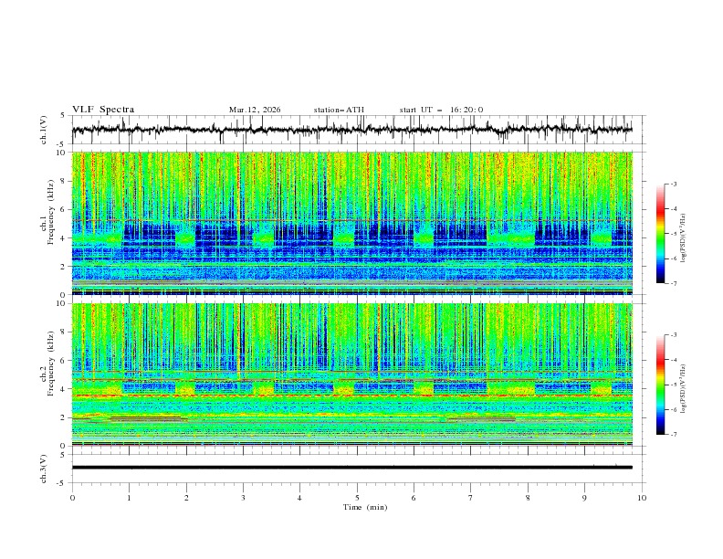Click the "-3" tick on lower colorbar
Screen dimensions: 723x559
(674, 335)
